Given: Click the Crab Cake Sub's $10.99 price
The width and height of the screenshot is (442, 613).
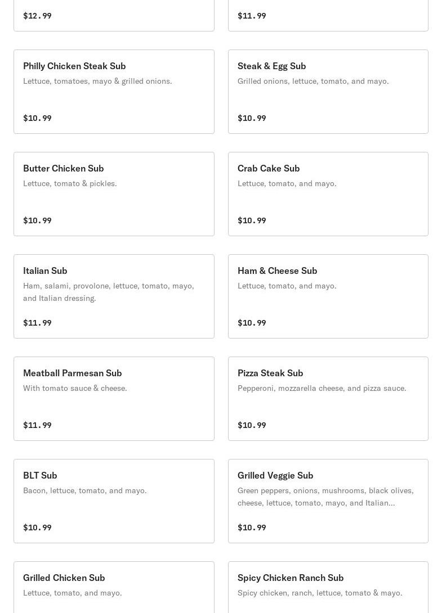Looking at the screenshot, I should tap(252, 220).
